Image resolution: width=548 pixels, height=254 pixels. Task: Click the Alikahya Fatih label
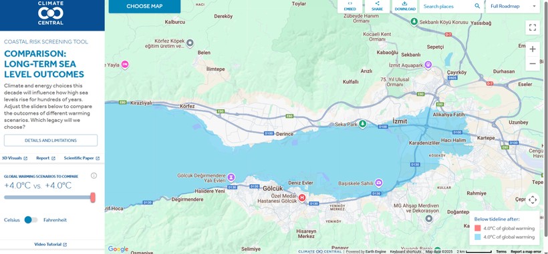pos(448,114)
